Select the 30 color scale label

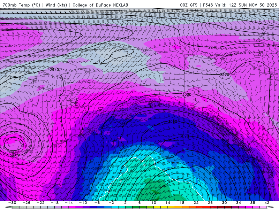pyautogui.click(x=224, y=203)
